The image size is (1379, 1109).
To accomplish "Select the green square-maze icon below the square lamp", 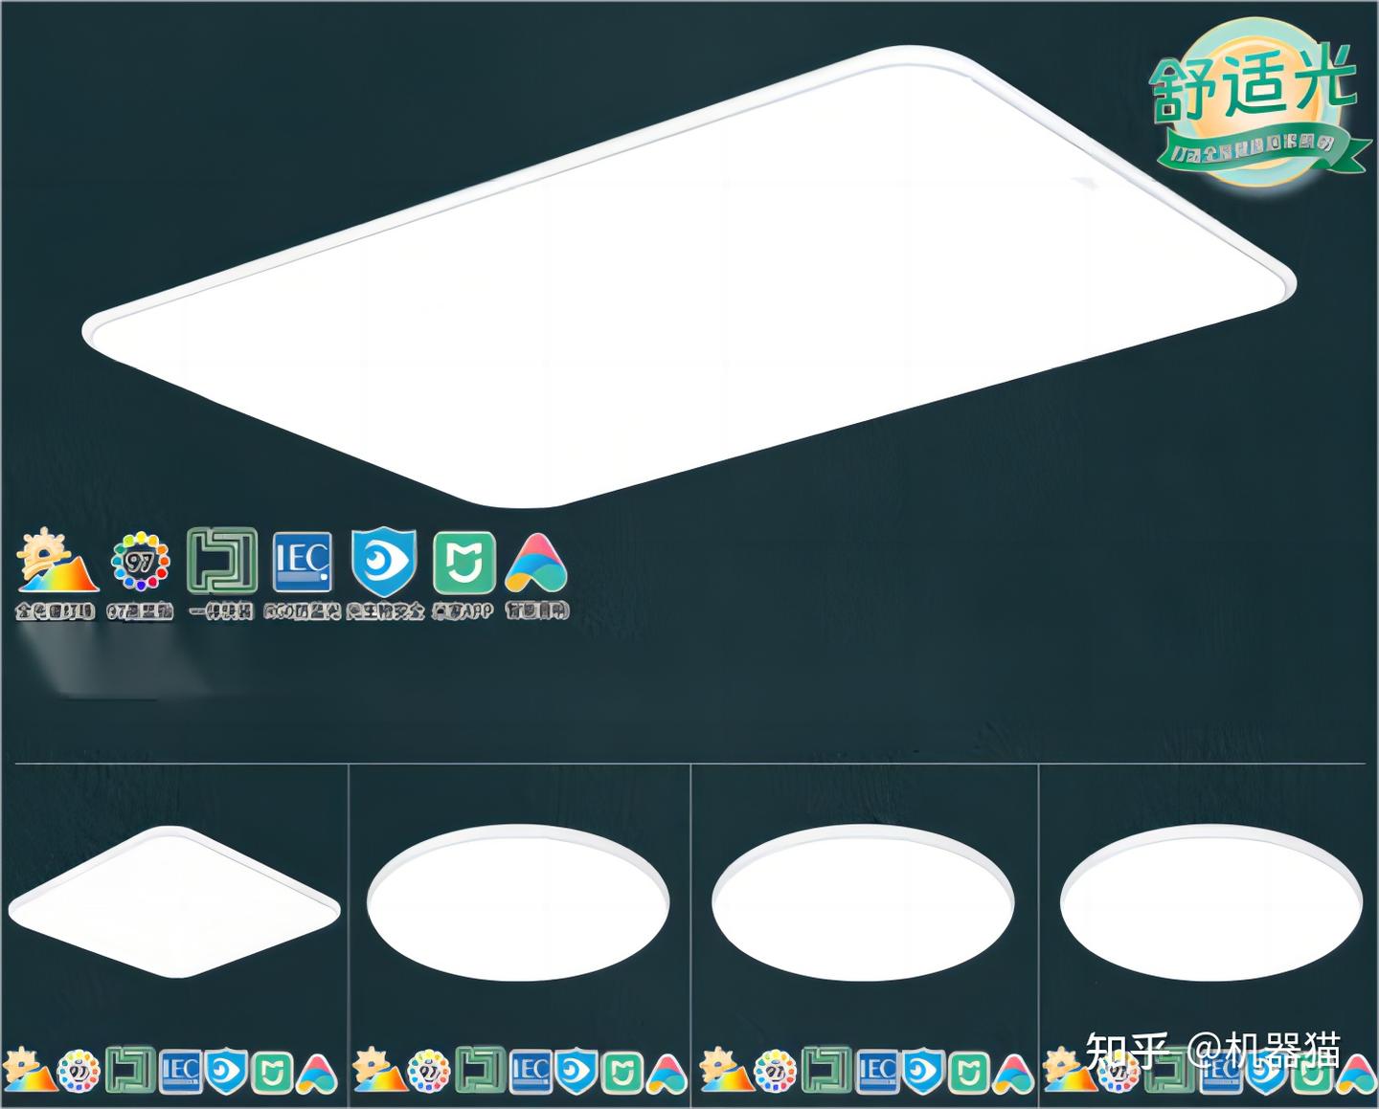I will (128, 1072).
